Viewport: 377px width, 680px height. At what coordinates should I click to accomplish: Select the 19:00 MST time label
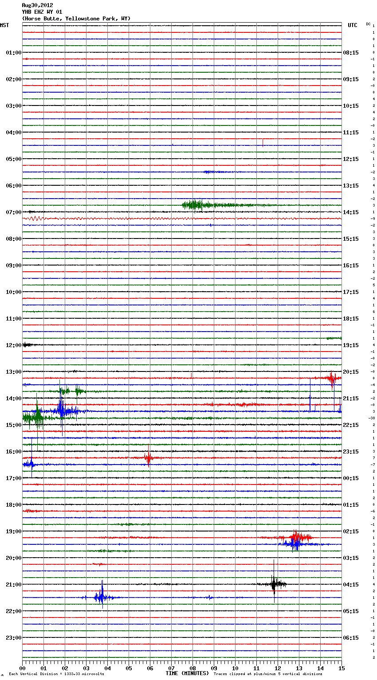(14, 531)
